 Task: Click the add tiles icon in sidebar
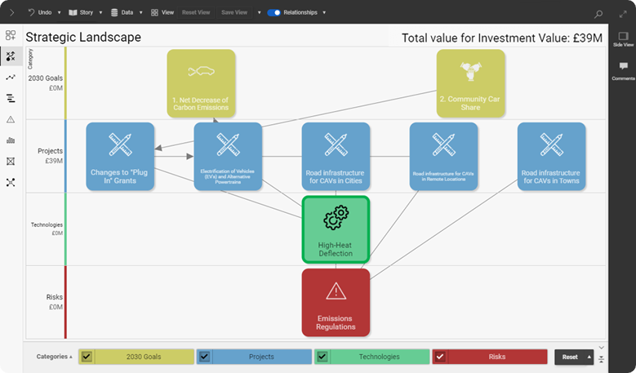(11, 35)
